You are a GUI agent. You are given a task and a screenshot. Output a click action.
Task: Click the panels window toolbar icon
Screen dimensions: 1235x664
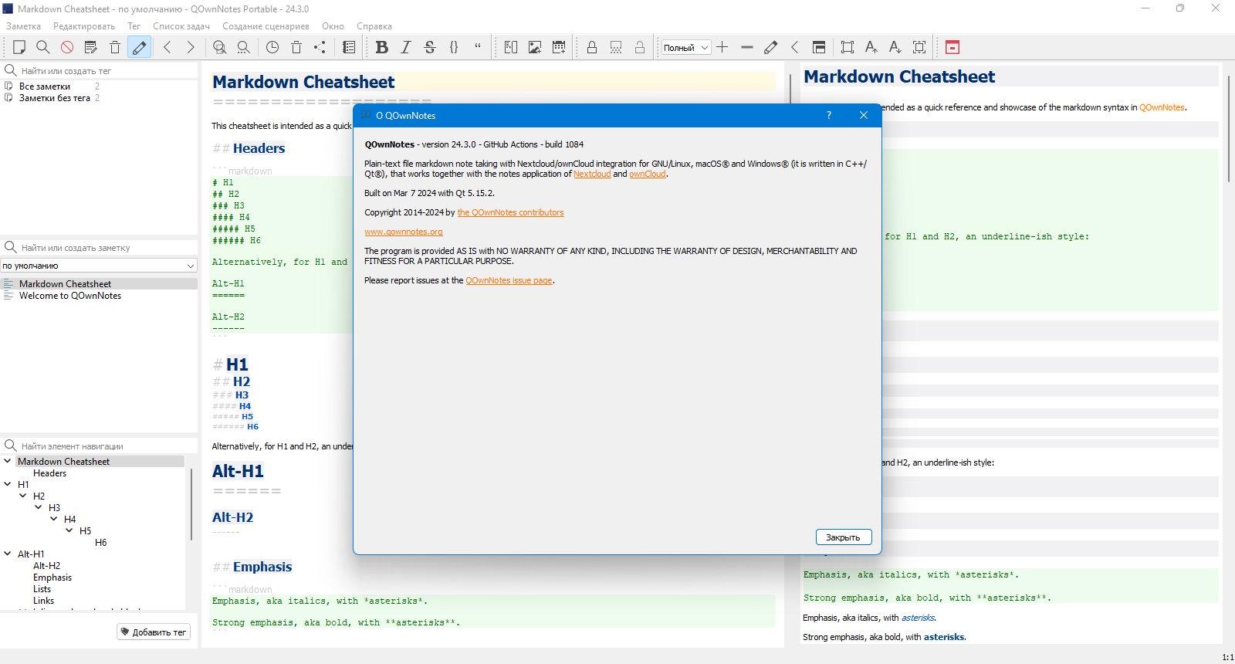(x=819, y=47)
